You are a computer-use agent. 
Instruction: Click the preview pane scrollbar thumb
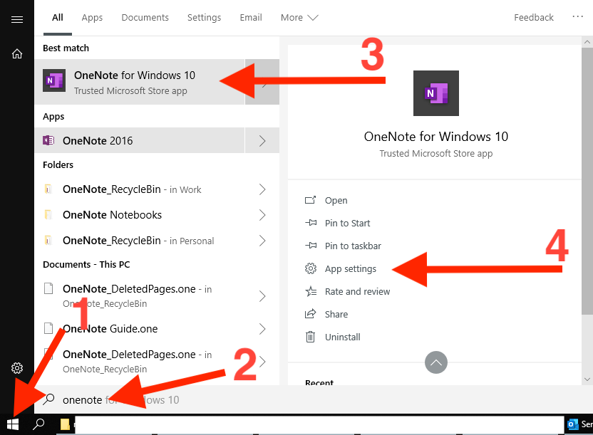[x=587, y=181]
